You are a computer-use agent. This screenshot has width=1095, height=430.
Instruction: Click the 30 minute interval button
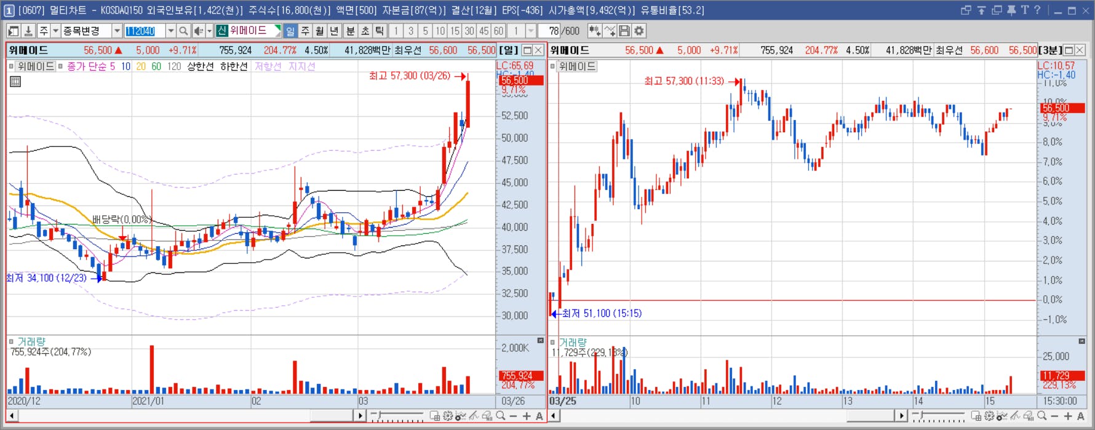[x=469, y=31]
